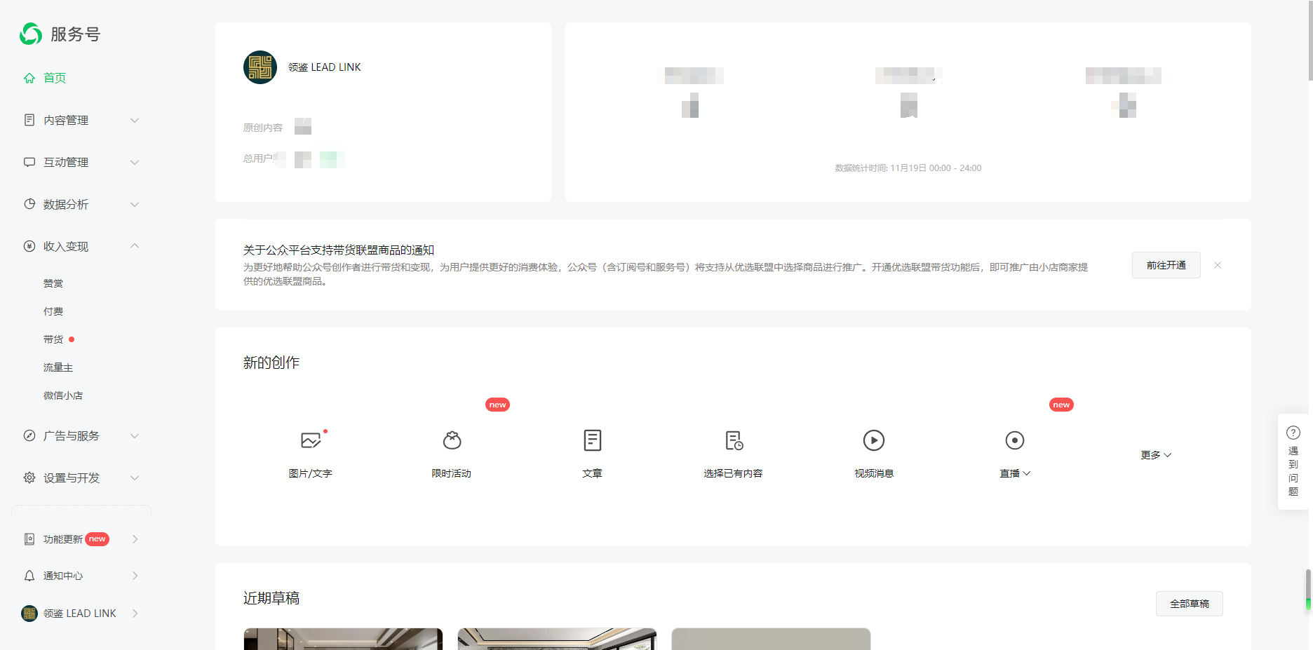Screen dimensions: 1313x650
Task: Select the 付费 submenu item
Action: (53, 311)
